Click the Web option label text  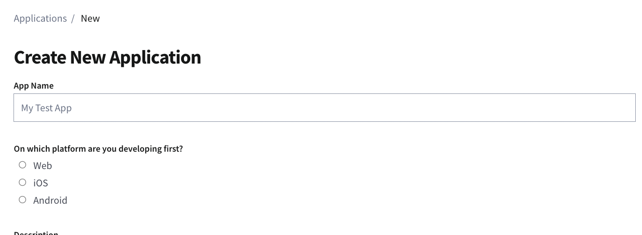pyautogui.click(x=42, y=166)
